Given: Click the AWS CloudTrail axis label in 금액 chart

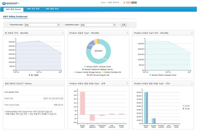Looking at the screenshot, I should tap(112, 126).
